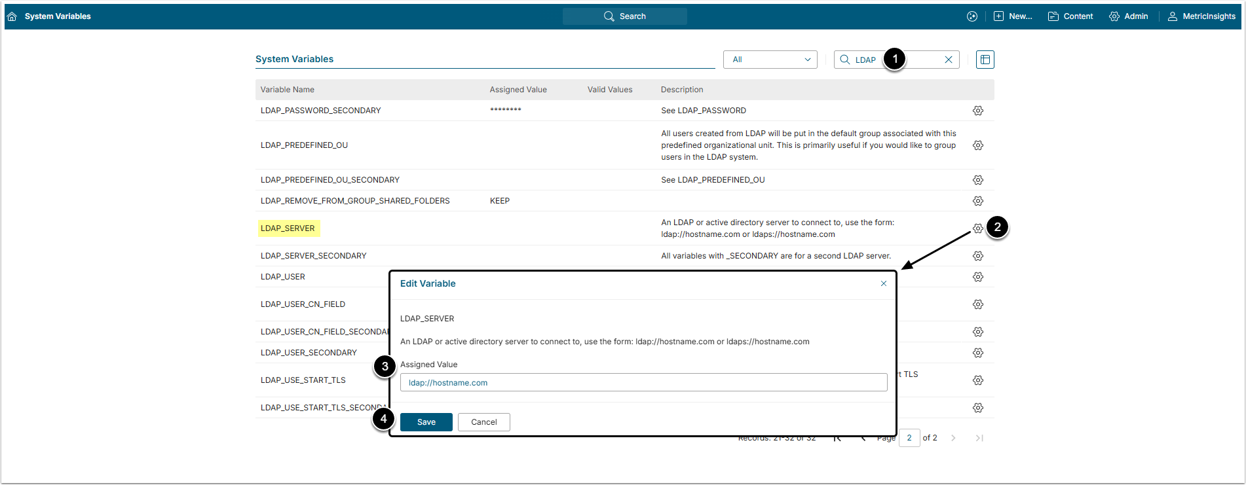The width and height of the screenshot is (1246, 485).
Task: Click the top Search bar
Action: point(624,16)
